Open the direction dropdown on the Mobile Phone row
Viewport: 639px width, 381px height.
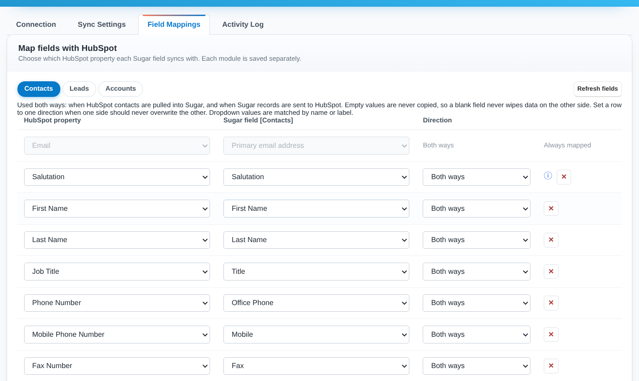click(x=476, y=335)
